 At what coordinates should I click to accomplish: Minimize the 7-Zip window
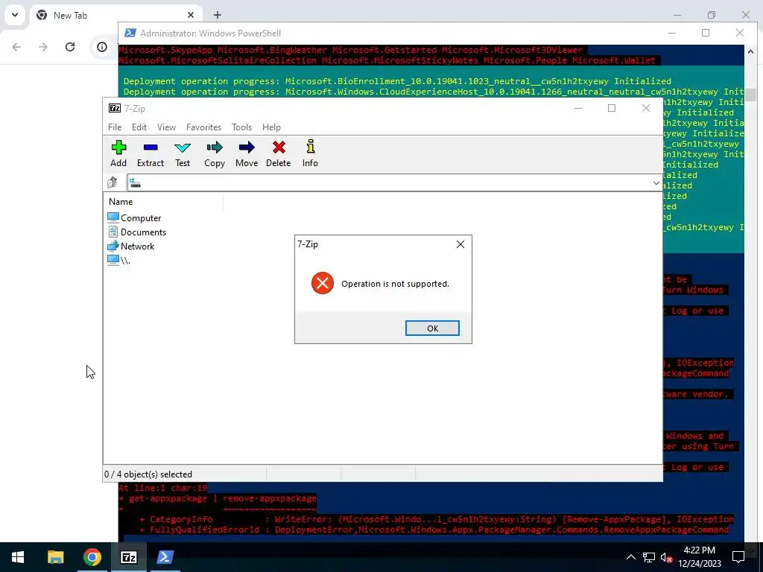(x=578, y=109)
